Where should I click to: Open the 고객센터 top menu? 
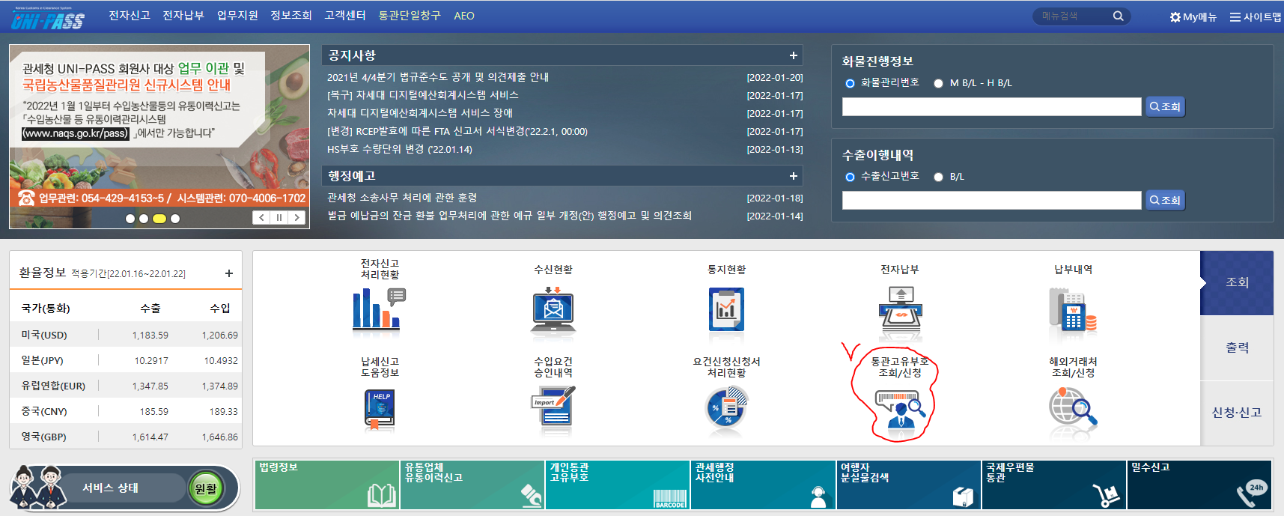(x=345, y=15)
